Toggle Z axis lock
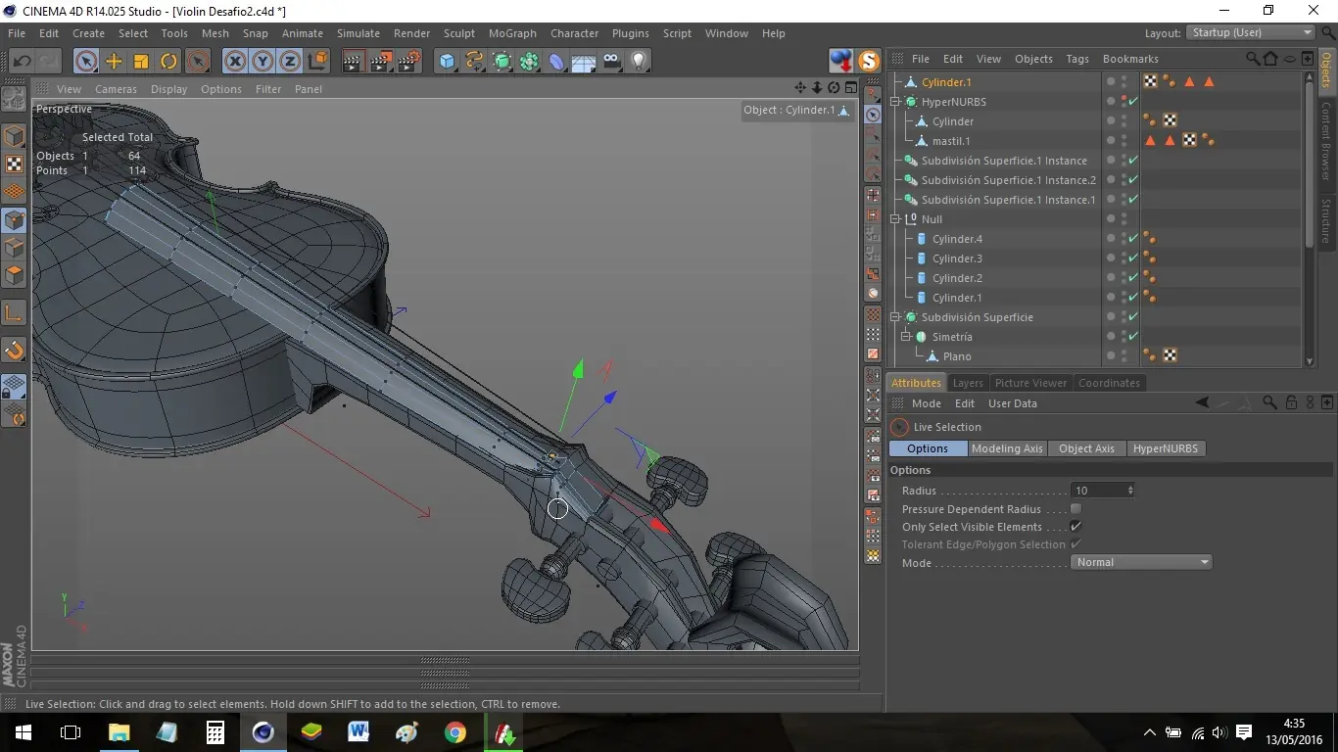1338x752 pixels. pyautogui.click(x=290, y=61)
